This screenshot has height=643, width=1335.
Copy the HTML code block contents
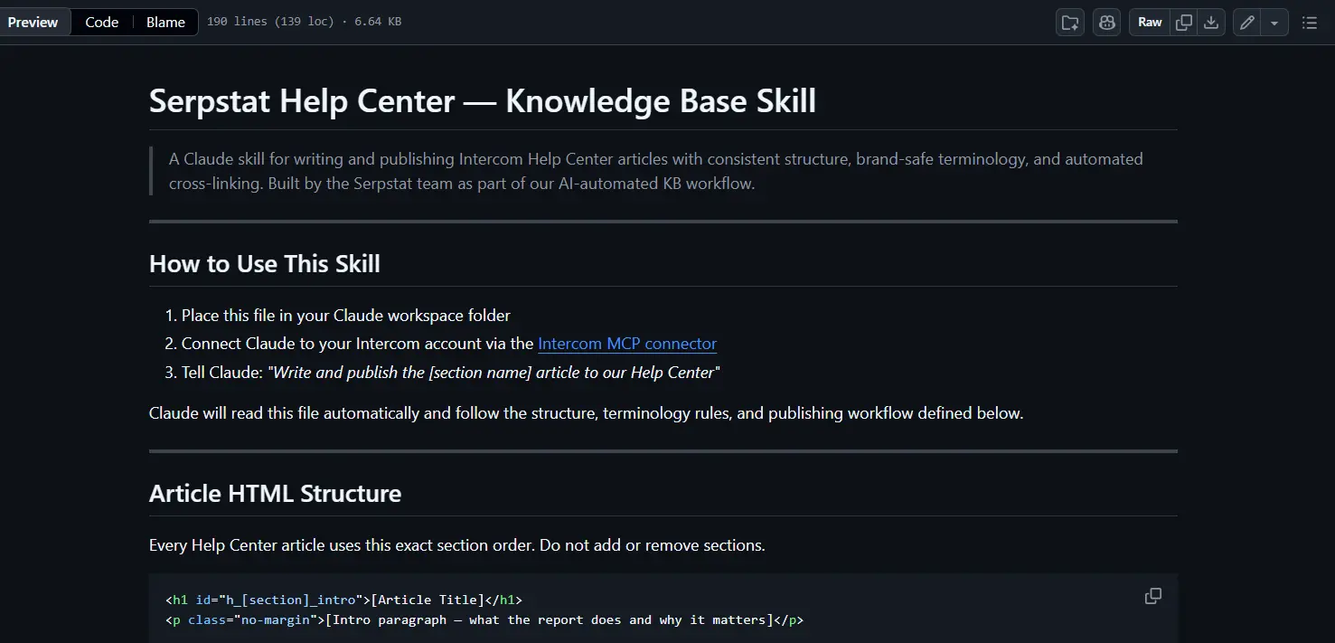click(x=1153, y=596)
